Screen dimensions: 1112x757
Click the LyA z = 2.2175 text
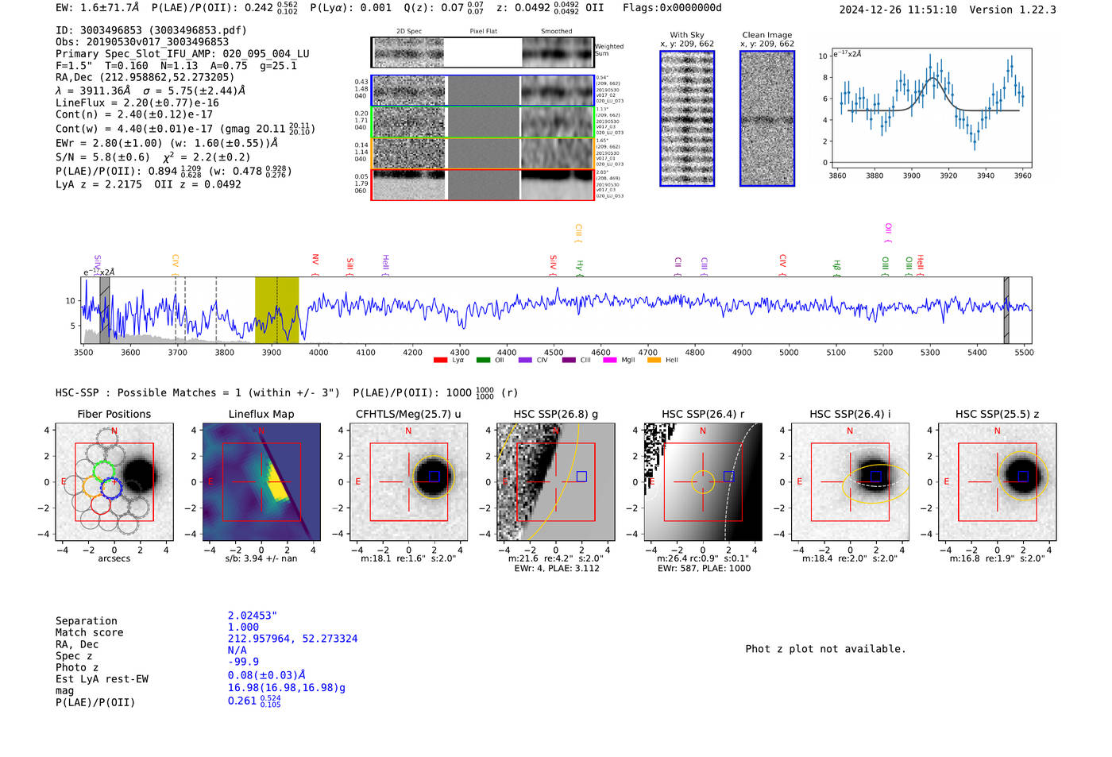tap(98, 184)
